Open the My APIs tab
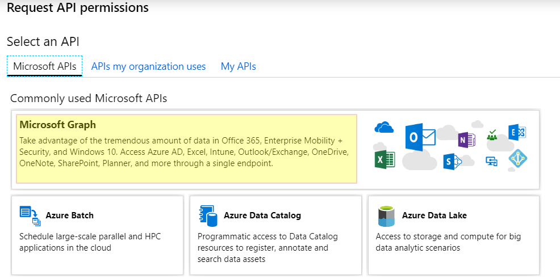 coord(238,67)
